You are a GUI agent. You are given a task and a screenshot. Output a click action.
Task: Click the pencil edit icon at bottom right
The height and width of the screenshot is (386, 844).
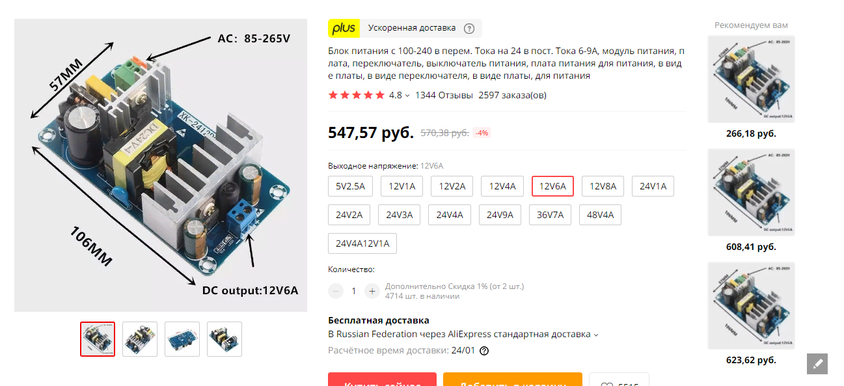click(x=817, y=364)
